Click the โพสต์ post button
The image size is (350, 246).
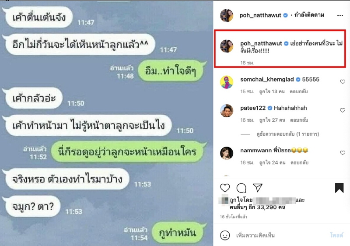[x=336, y=235]
